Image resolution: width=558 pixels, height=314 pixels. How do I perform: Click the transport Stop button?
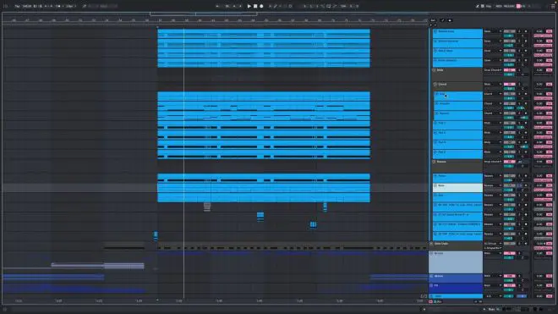click(x=255, y=6)
